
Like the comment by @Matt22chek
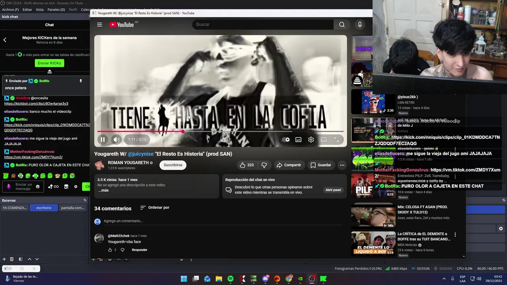pyautogui.click(x=110, y=250)
